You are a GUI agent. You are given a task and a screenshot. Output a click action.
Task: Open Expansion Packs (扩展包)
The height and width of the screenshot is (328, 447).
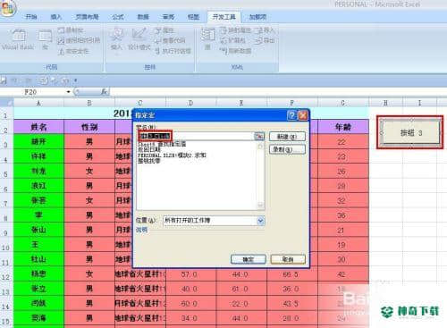point(233,40)
